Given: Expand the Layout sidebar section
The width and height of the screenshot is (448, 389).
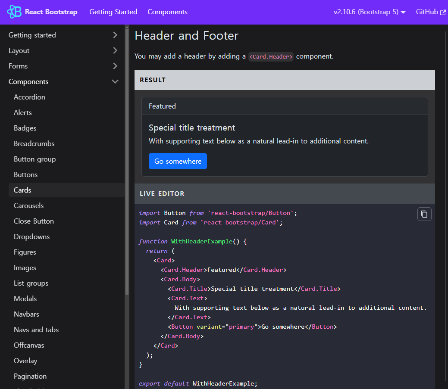Looking at the screenshot, I should [115, 50].
